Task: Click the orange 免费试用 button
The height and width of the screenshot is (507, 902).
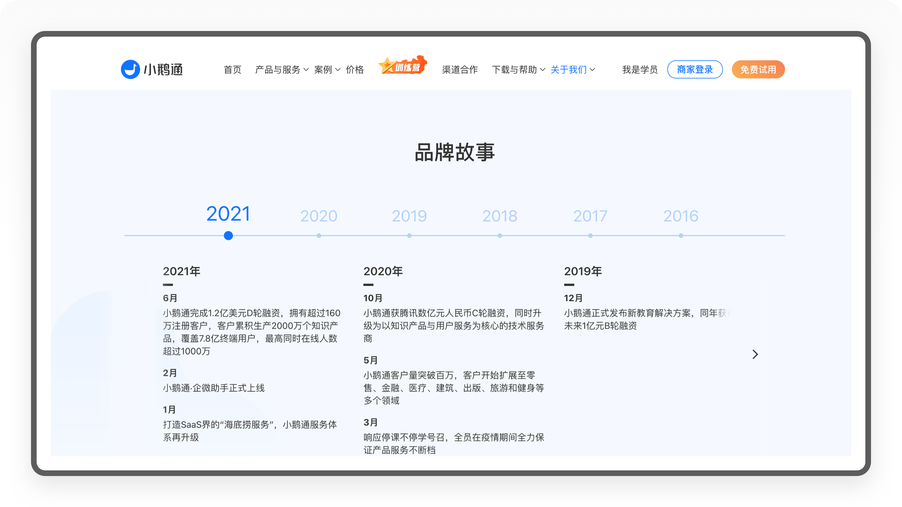Action: point(758,70)
